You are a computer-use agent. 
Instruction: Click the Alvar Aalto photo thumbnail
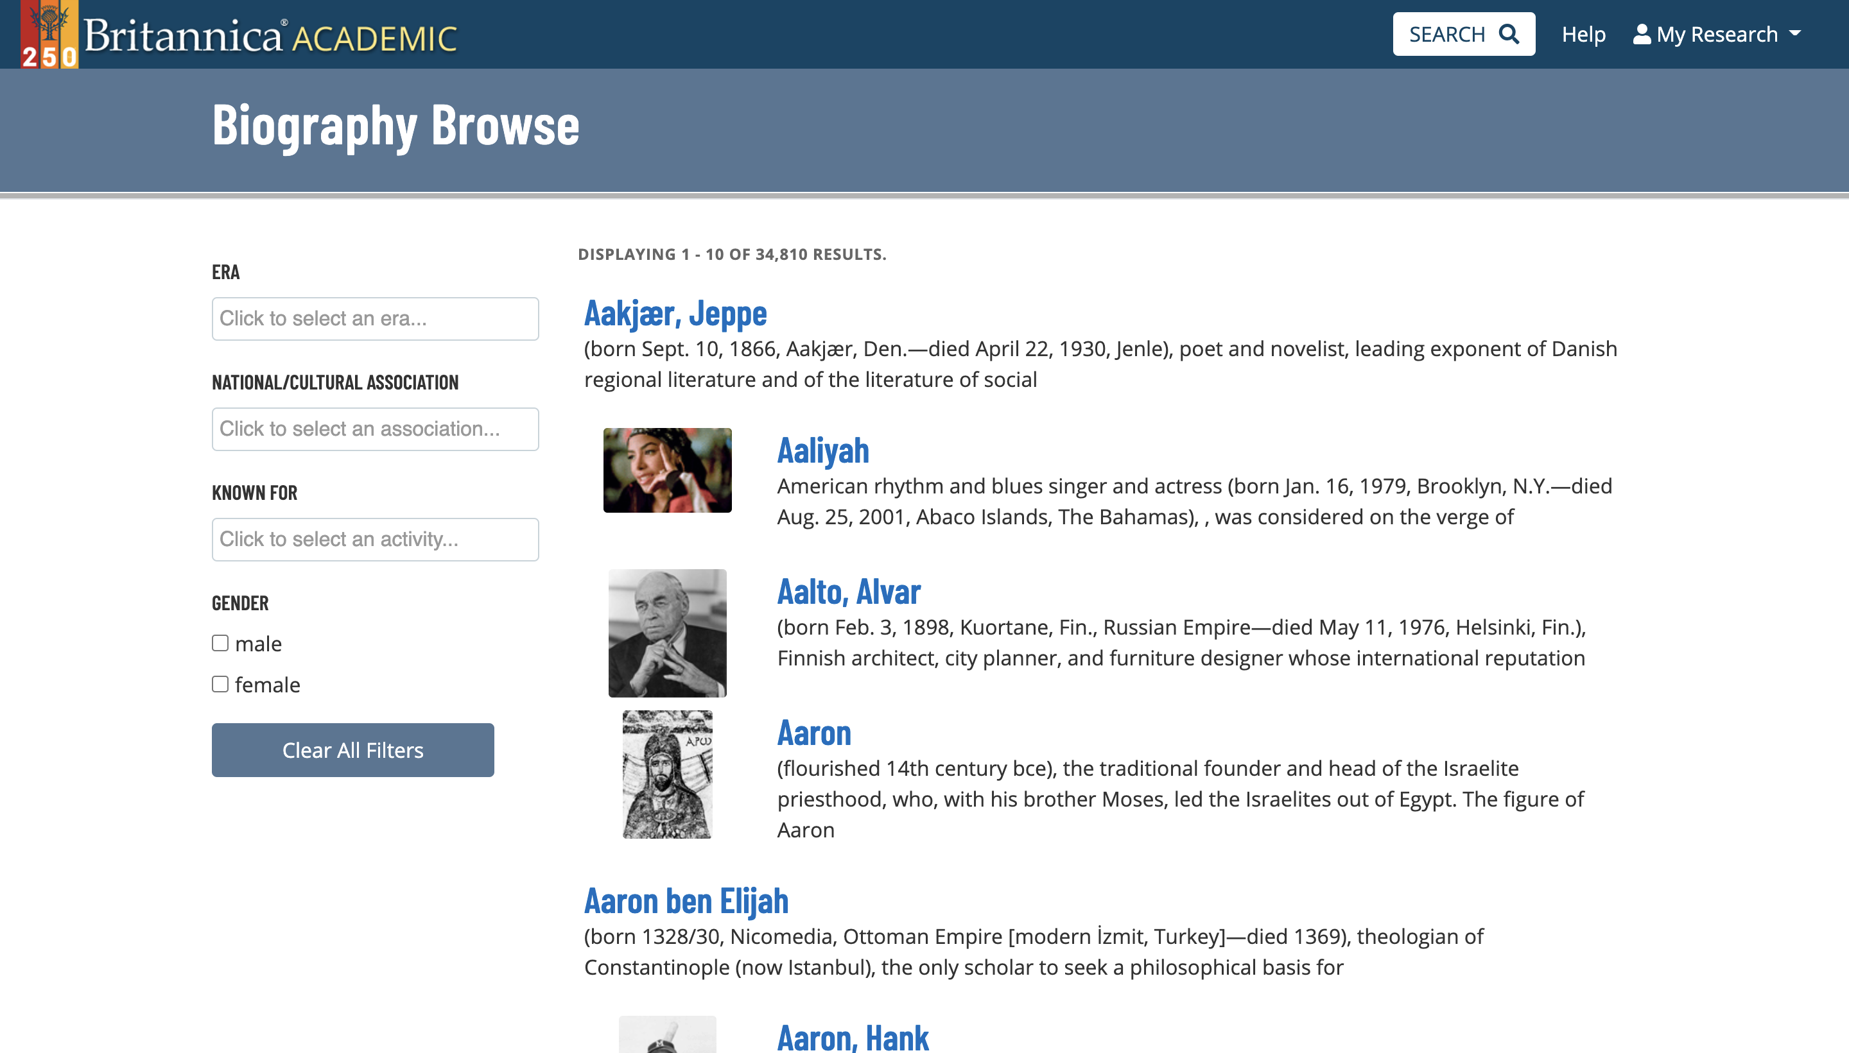667,633
